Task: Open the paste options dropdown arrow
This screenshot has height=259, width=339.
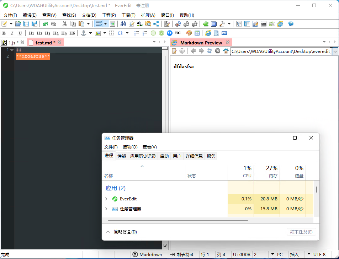Action: tap(88, 24)
